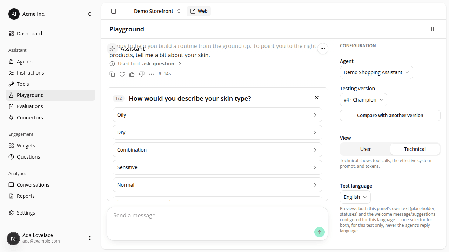Expand the ask_question tool call details

click(146, 64)
